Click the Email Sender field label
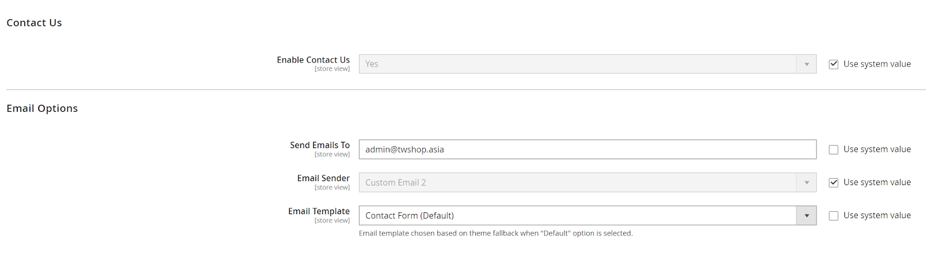 click(x=323, y=178)
